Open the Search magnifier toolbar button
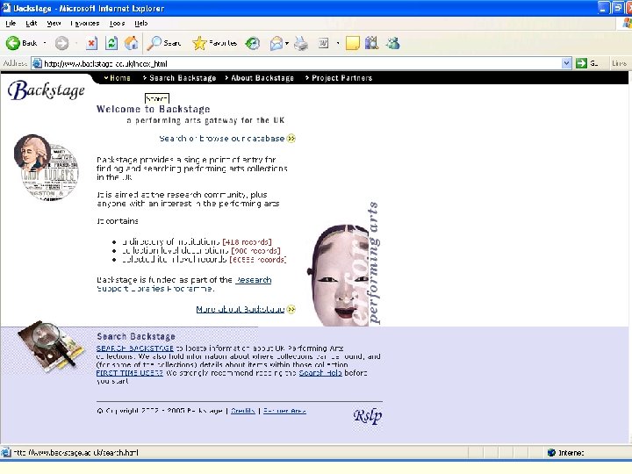 click(x=163, y=43)
